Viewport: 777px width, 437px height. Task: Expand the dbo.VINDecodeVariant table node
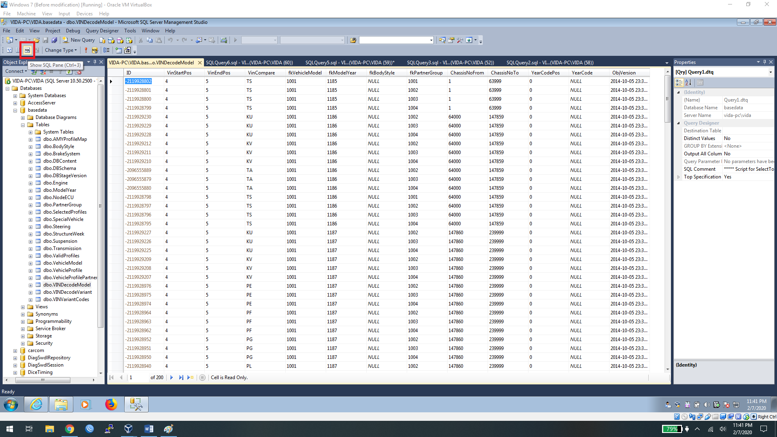(x=30, y=292)
